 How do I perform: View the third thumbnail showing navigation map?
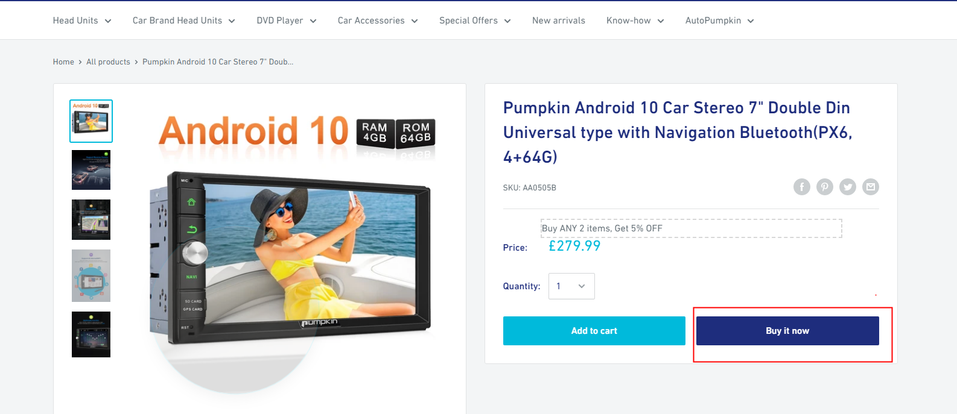(91, 219)
